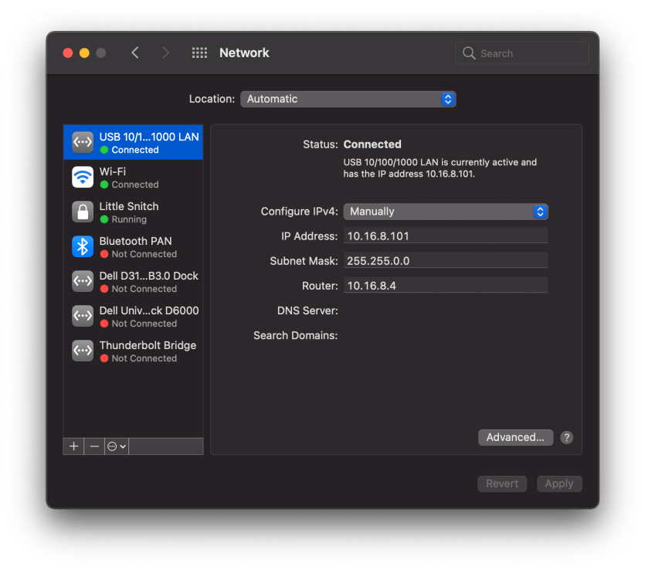
Task: Minimize the Network window yellow button
Action: [84, 53]
